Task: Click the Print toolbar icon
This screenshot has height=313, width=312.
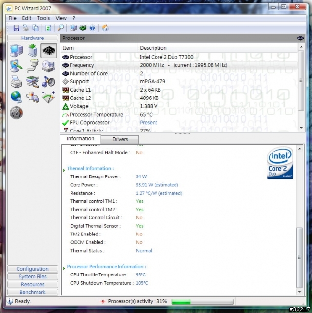Action: coord(26,28)
